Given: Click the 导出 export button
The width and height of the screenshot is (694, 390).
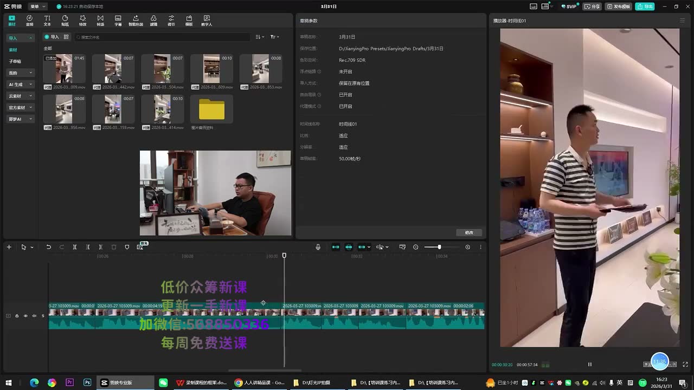Looking at the screenshot, I should tap(645, 6).
